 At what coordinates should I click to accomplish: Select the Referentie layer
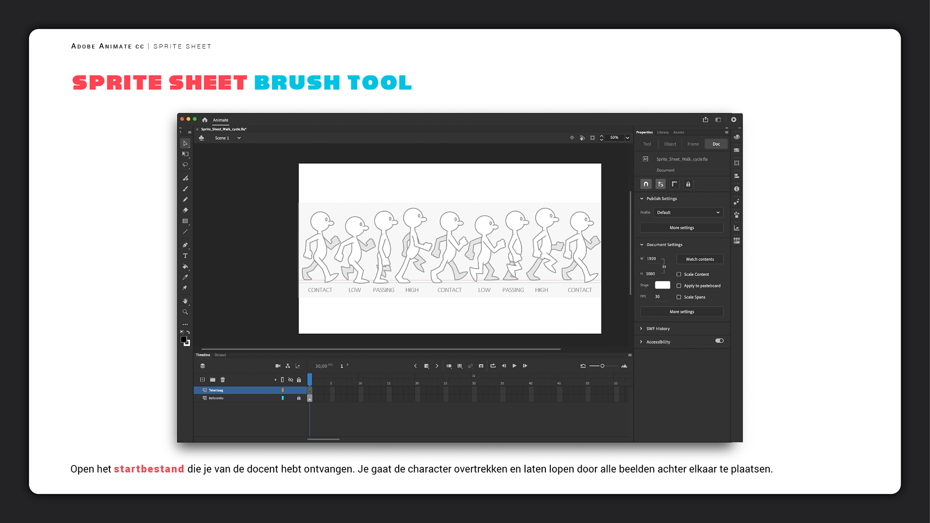click(217, 398)
